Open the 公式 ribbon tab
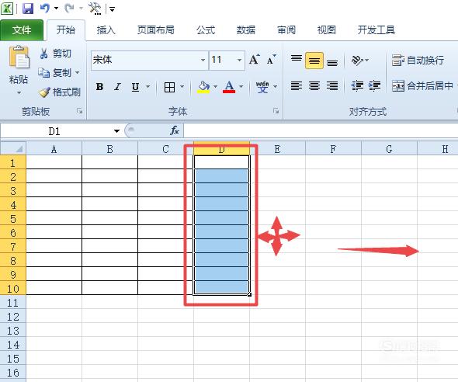The width and height of the screenshot is (458, 382). click(x=206, y=30)
